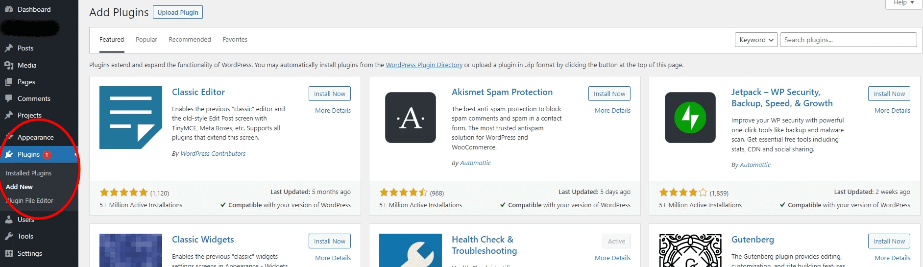Click the Upload Plugin button
The width and height of the screenshot is (923, 267).
point(178,12)
